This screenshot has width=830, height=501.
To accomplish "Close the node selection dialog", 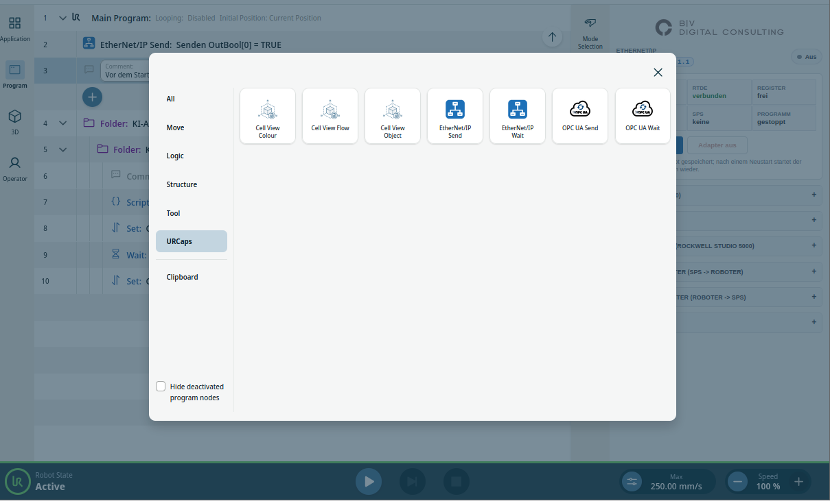I will [658, 73].
